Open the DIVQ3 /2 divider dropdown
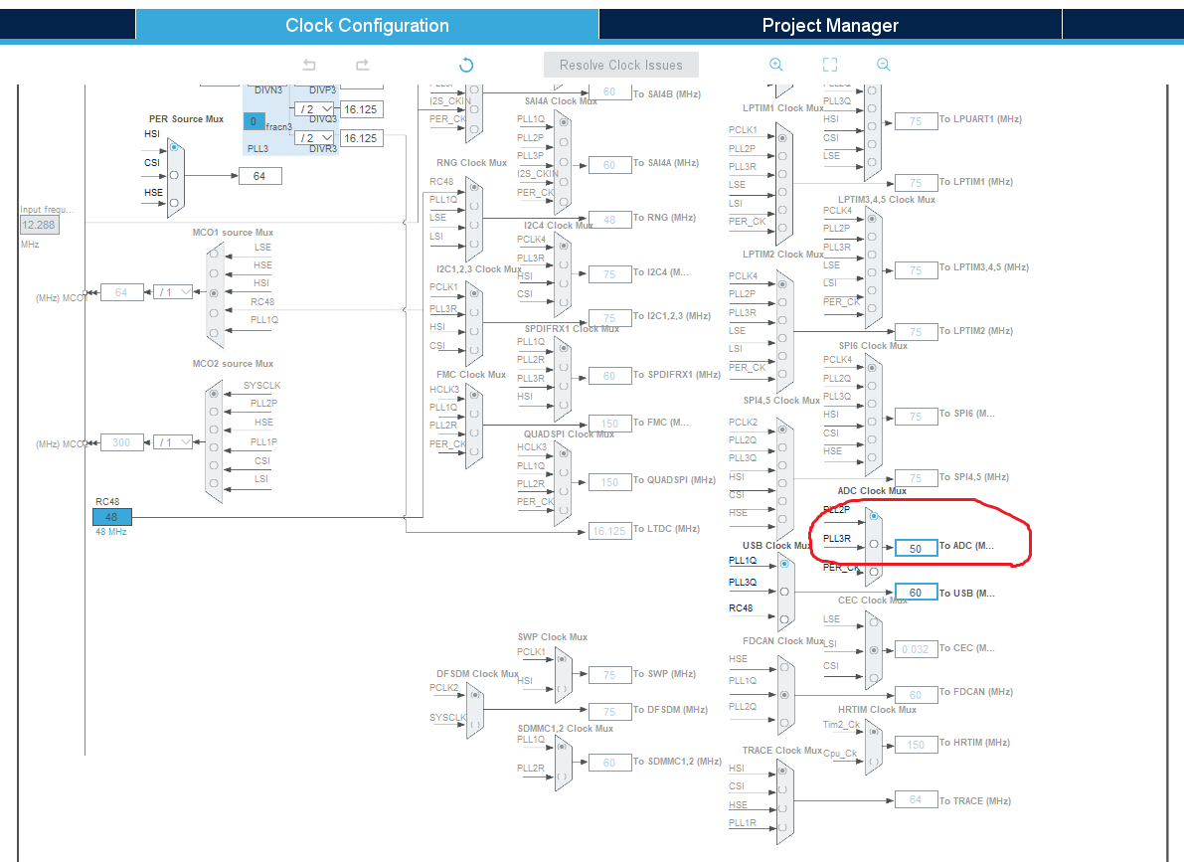Viewport: 1184px width, 862px height. (x=312, y=109)
